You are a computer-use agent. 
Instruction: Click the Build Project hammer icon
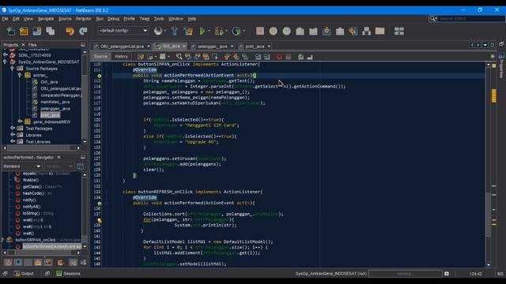pyautogui.click(x=175, y=31)
